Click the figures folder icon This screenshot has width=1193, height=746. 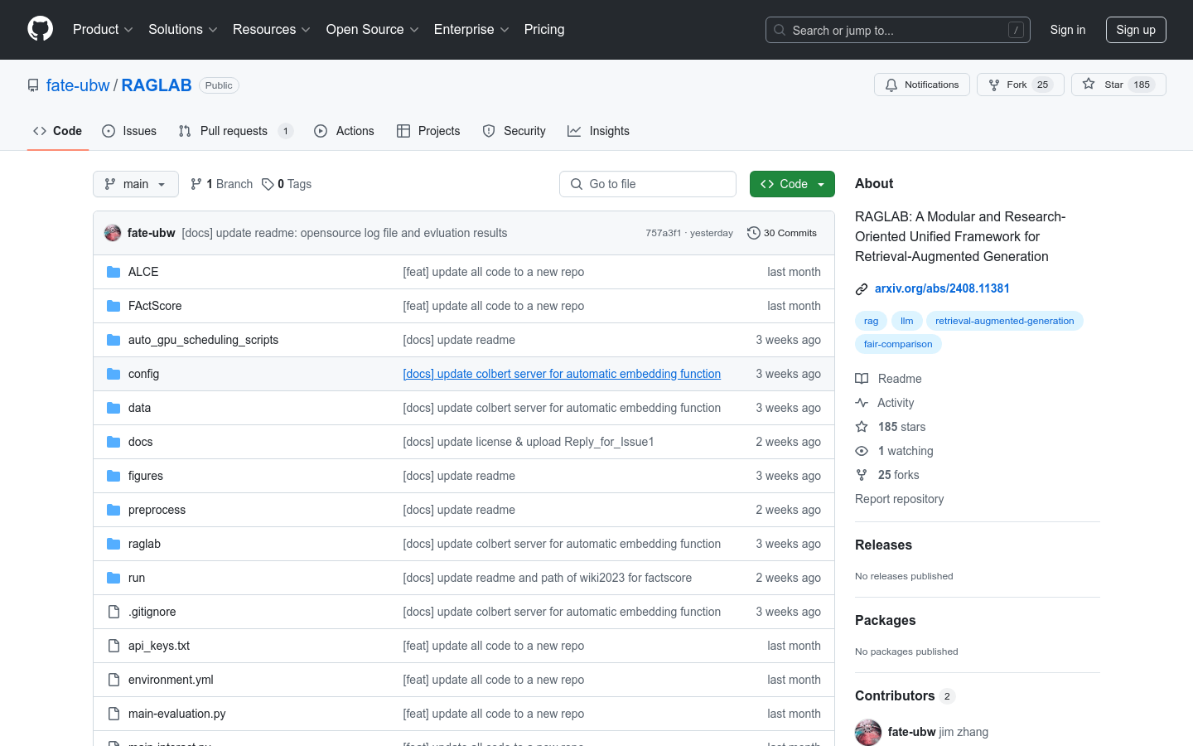pyautogui.click(x=114, y=476)
